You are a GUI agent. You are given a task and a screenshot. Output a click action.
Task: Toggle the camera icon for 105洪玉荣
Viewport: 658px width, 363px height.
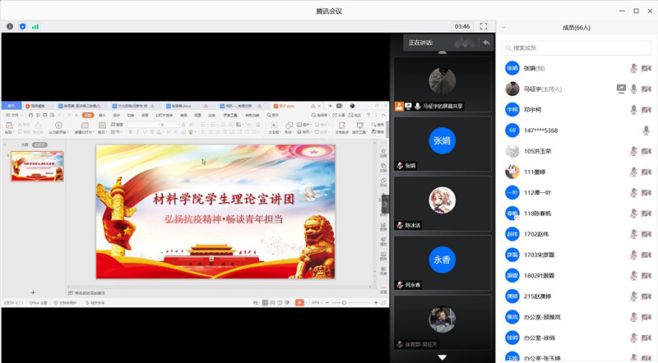click(x=646, y=151)
